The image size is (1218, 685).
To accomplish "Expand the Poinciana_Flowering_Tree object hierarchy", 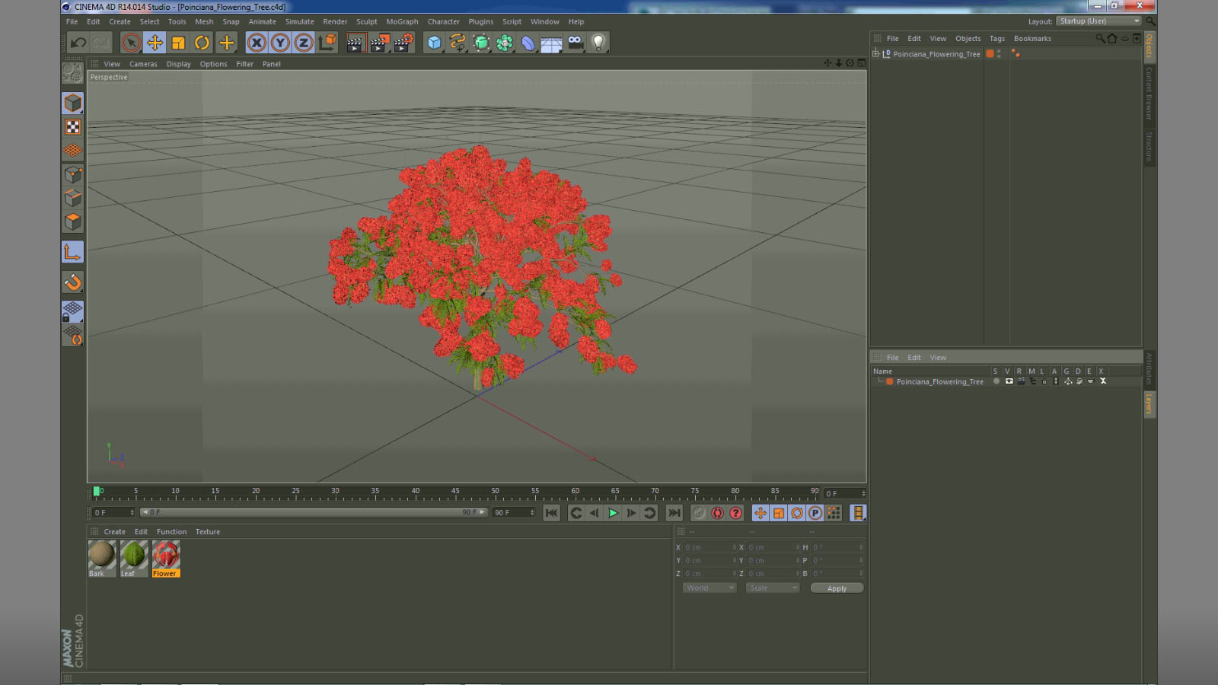I will [x=875, y=53].
